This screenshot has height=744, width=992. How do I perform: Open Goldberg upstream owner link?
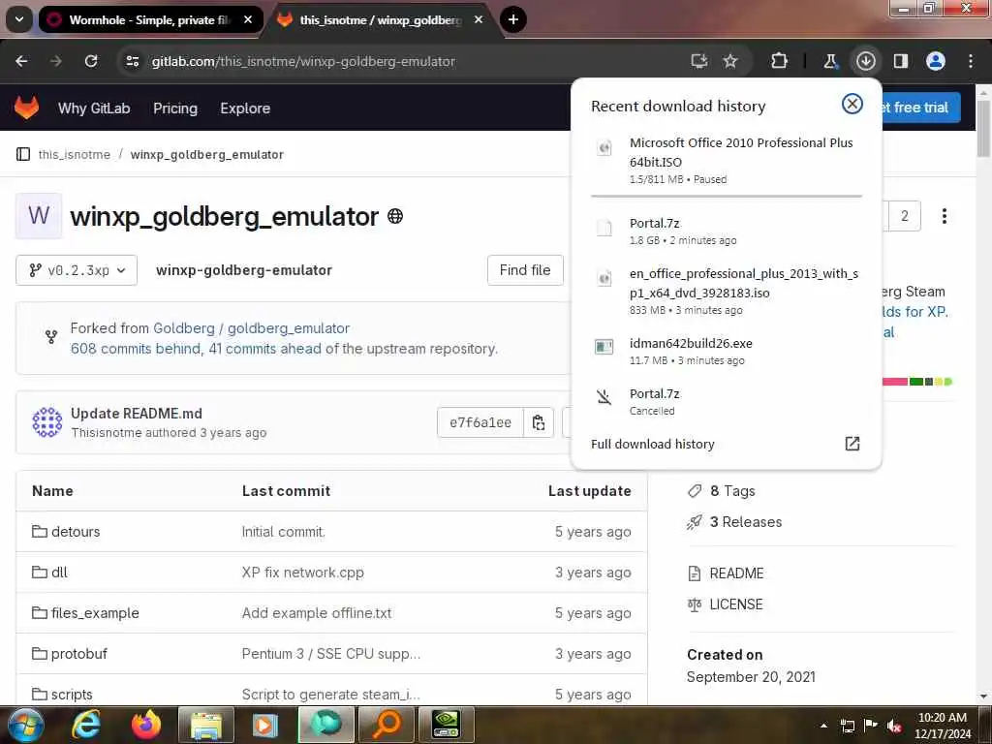[184, 328]
